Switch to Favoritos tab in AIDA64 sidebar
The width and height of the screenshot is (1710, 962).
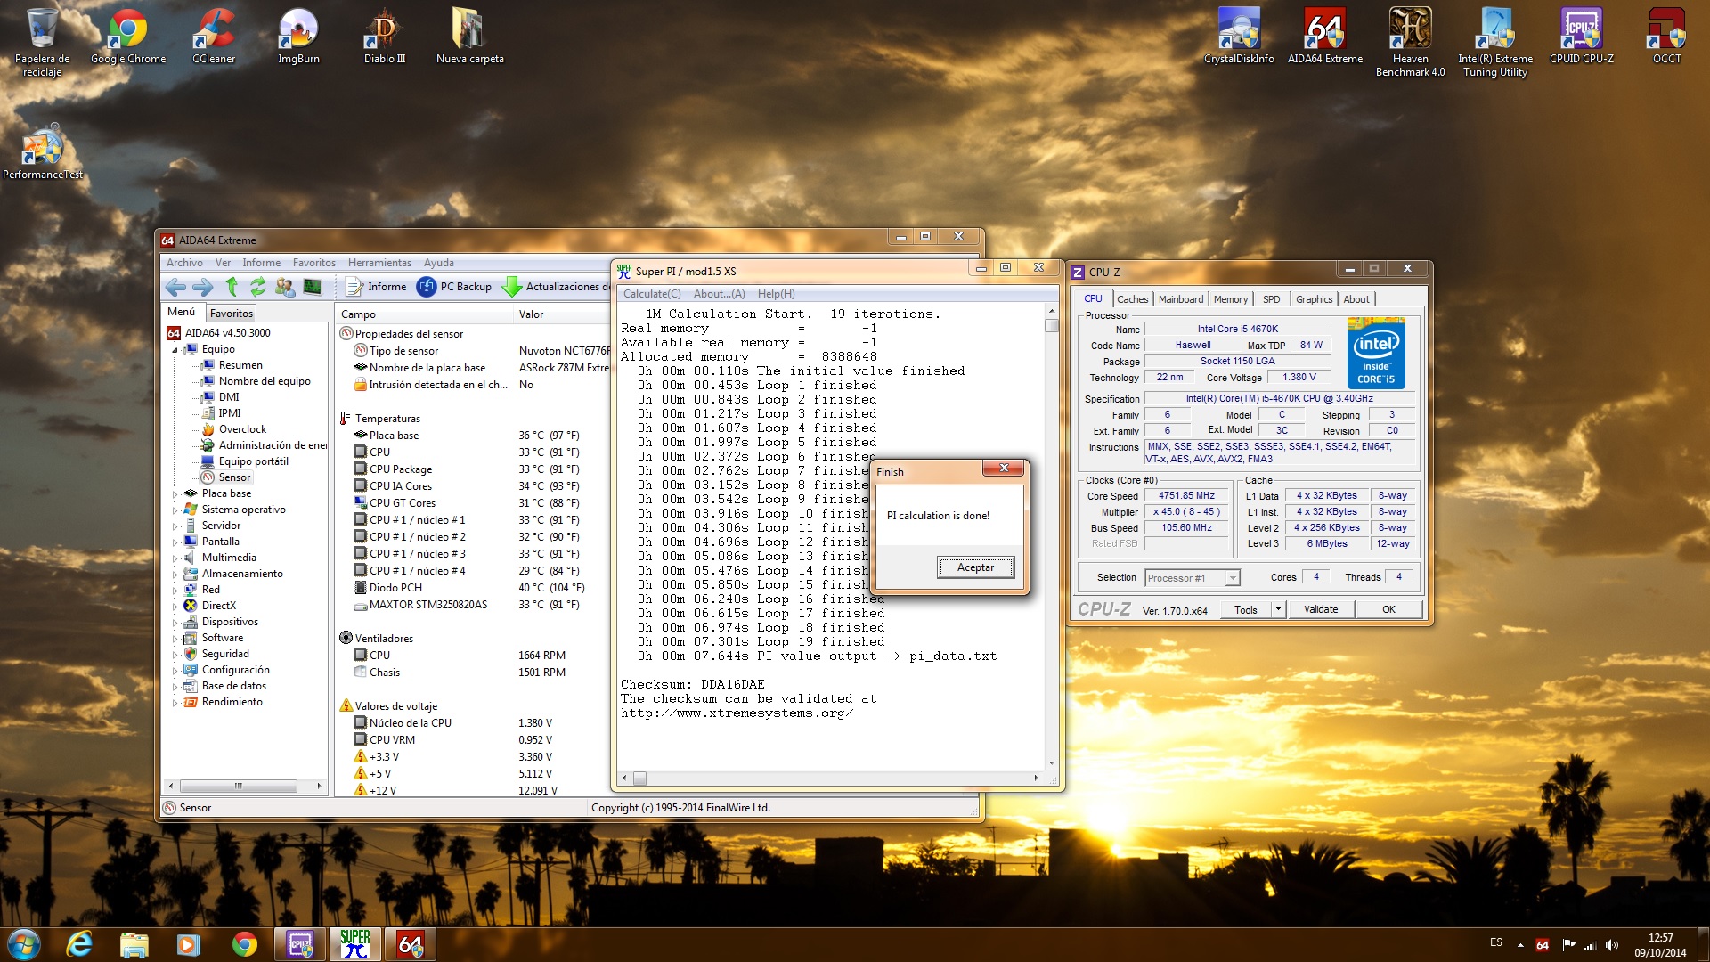(232, 314)
